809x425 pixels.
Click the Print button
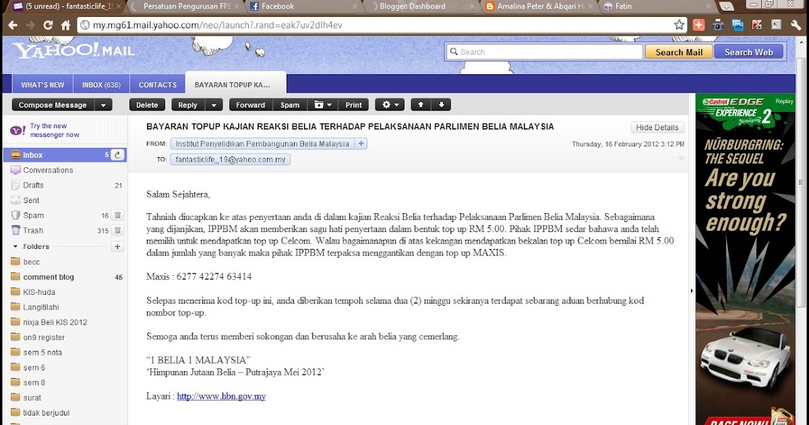click(x=354, y=105)
